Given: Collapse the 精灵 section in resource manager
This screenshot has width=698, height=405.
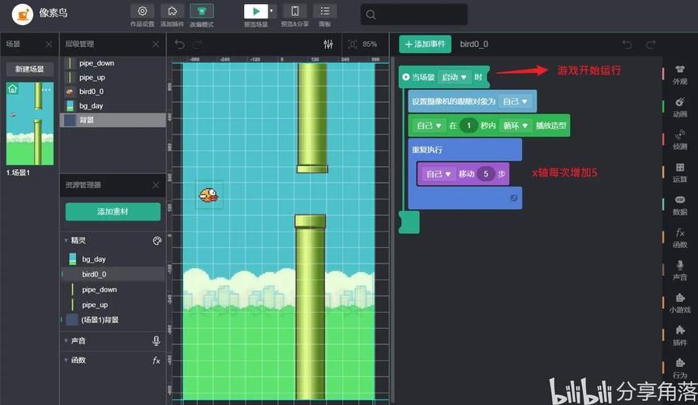Looking at the screenshot, I should pyautogui.click(x=65, y=241).
